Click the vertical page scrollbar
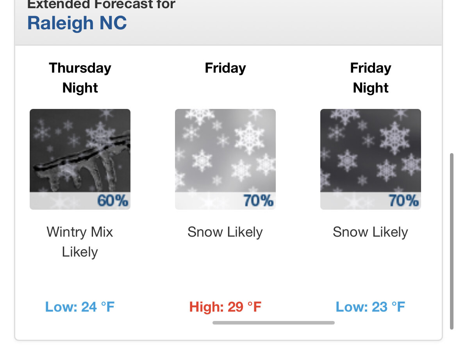 coord(452,241)
